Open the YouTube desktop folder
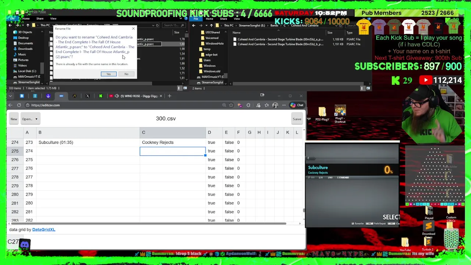471x265 pixels. click(x=405, y=245)
